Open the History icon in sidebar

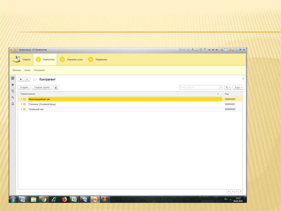pos(13,91)
